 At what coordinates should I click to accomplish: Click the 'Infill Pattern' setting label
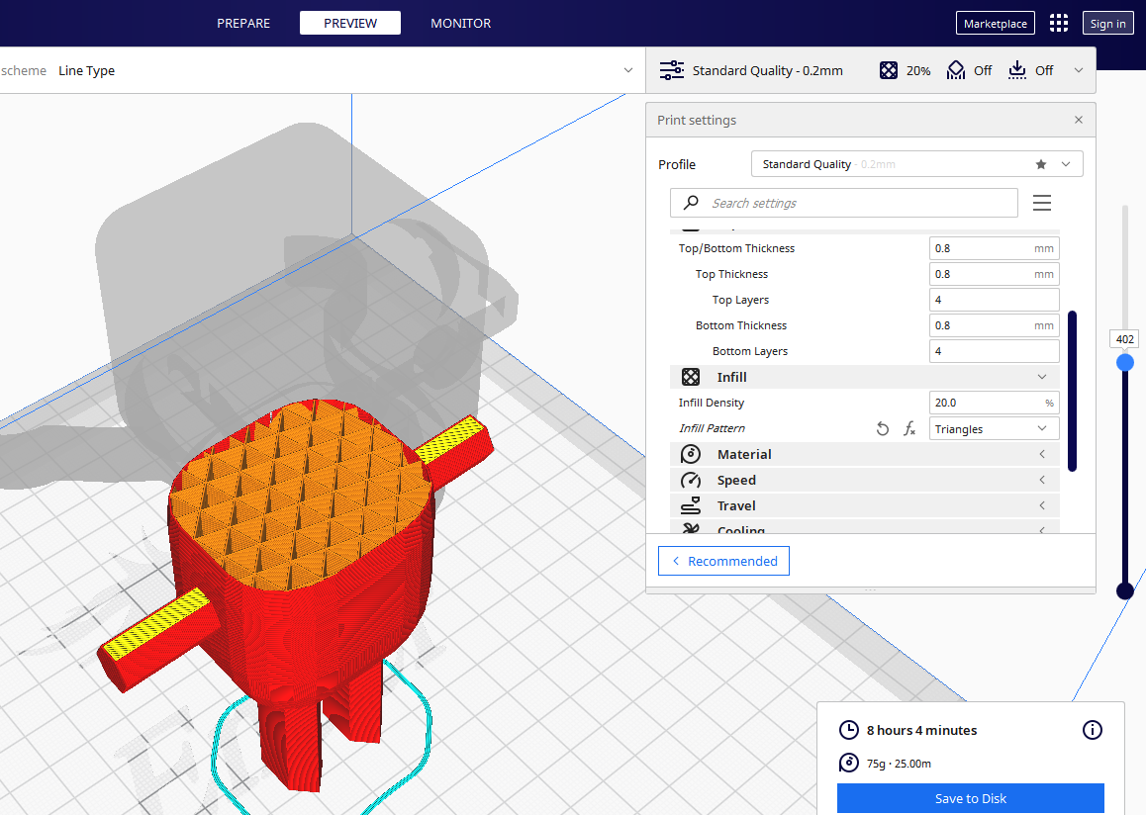click(712, 428)
